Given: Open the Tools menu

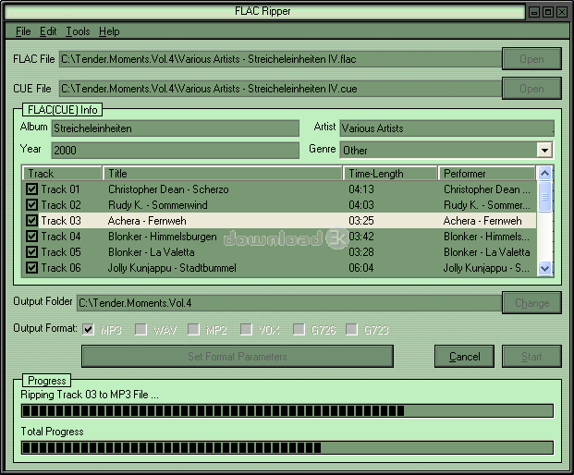Looking at the screenshot, I should [x=78, y=31].
